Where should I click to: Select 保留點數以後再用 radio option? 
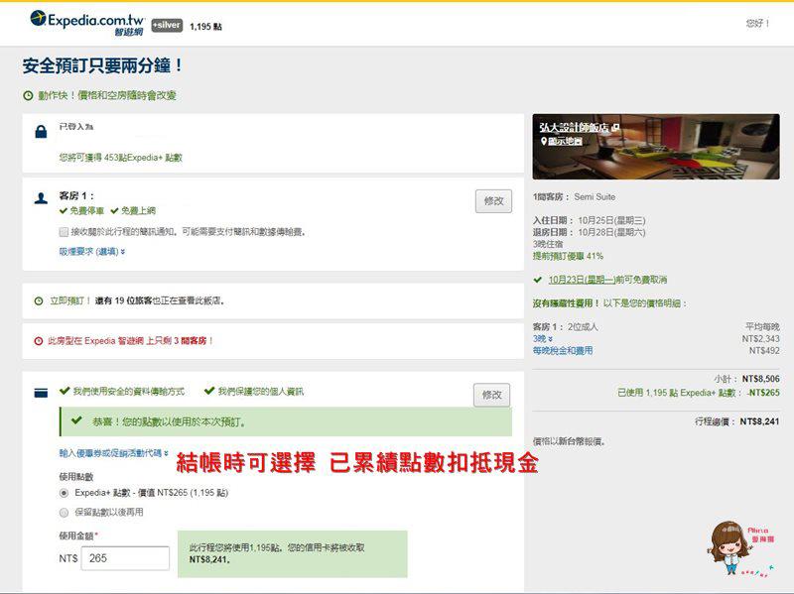pyautogui.click(x=64, y=513)
